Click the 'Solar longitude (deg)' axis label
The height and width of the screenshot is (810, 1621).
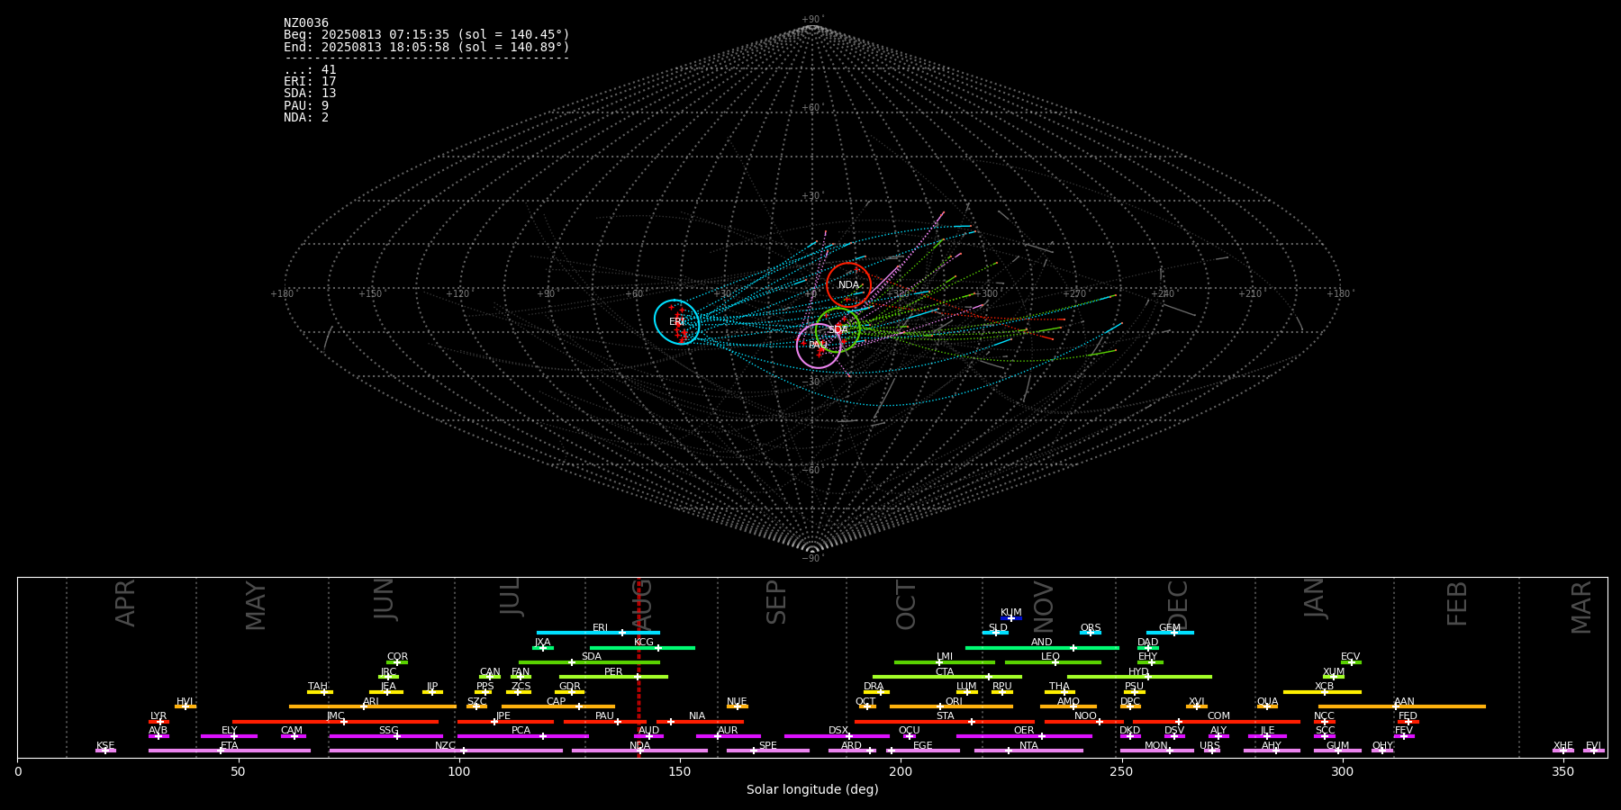click(812, 790)
